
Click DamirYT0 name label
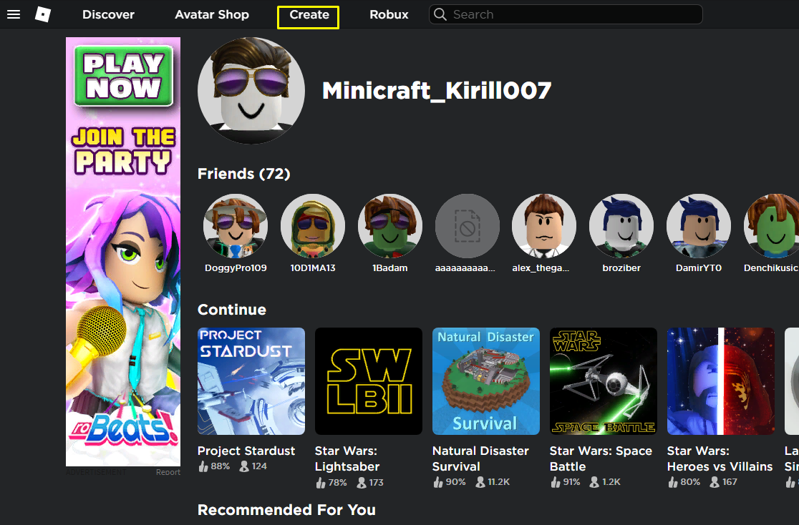(699, 268)
